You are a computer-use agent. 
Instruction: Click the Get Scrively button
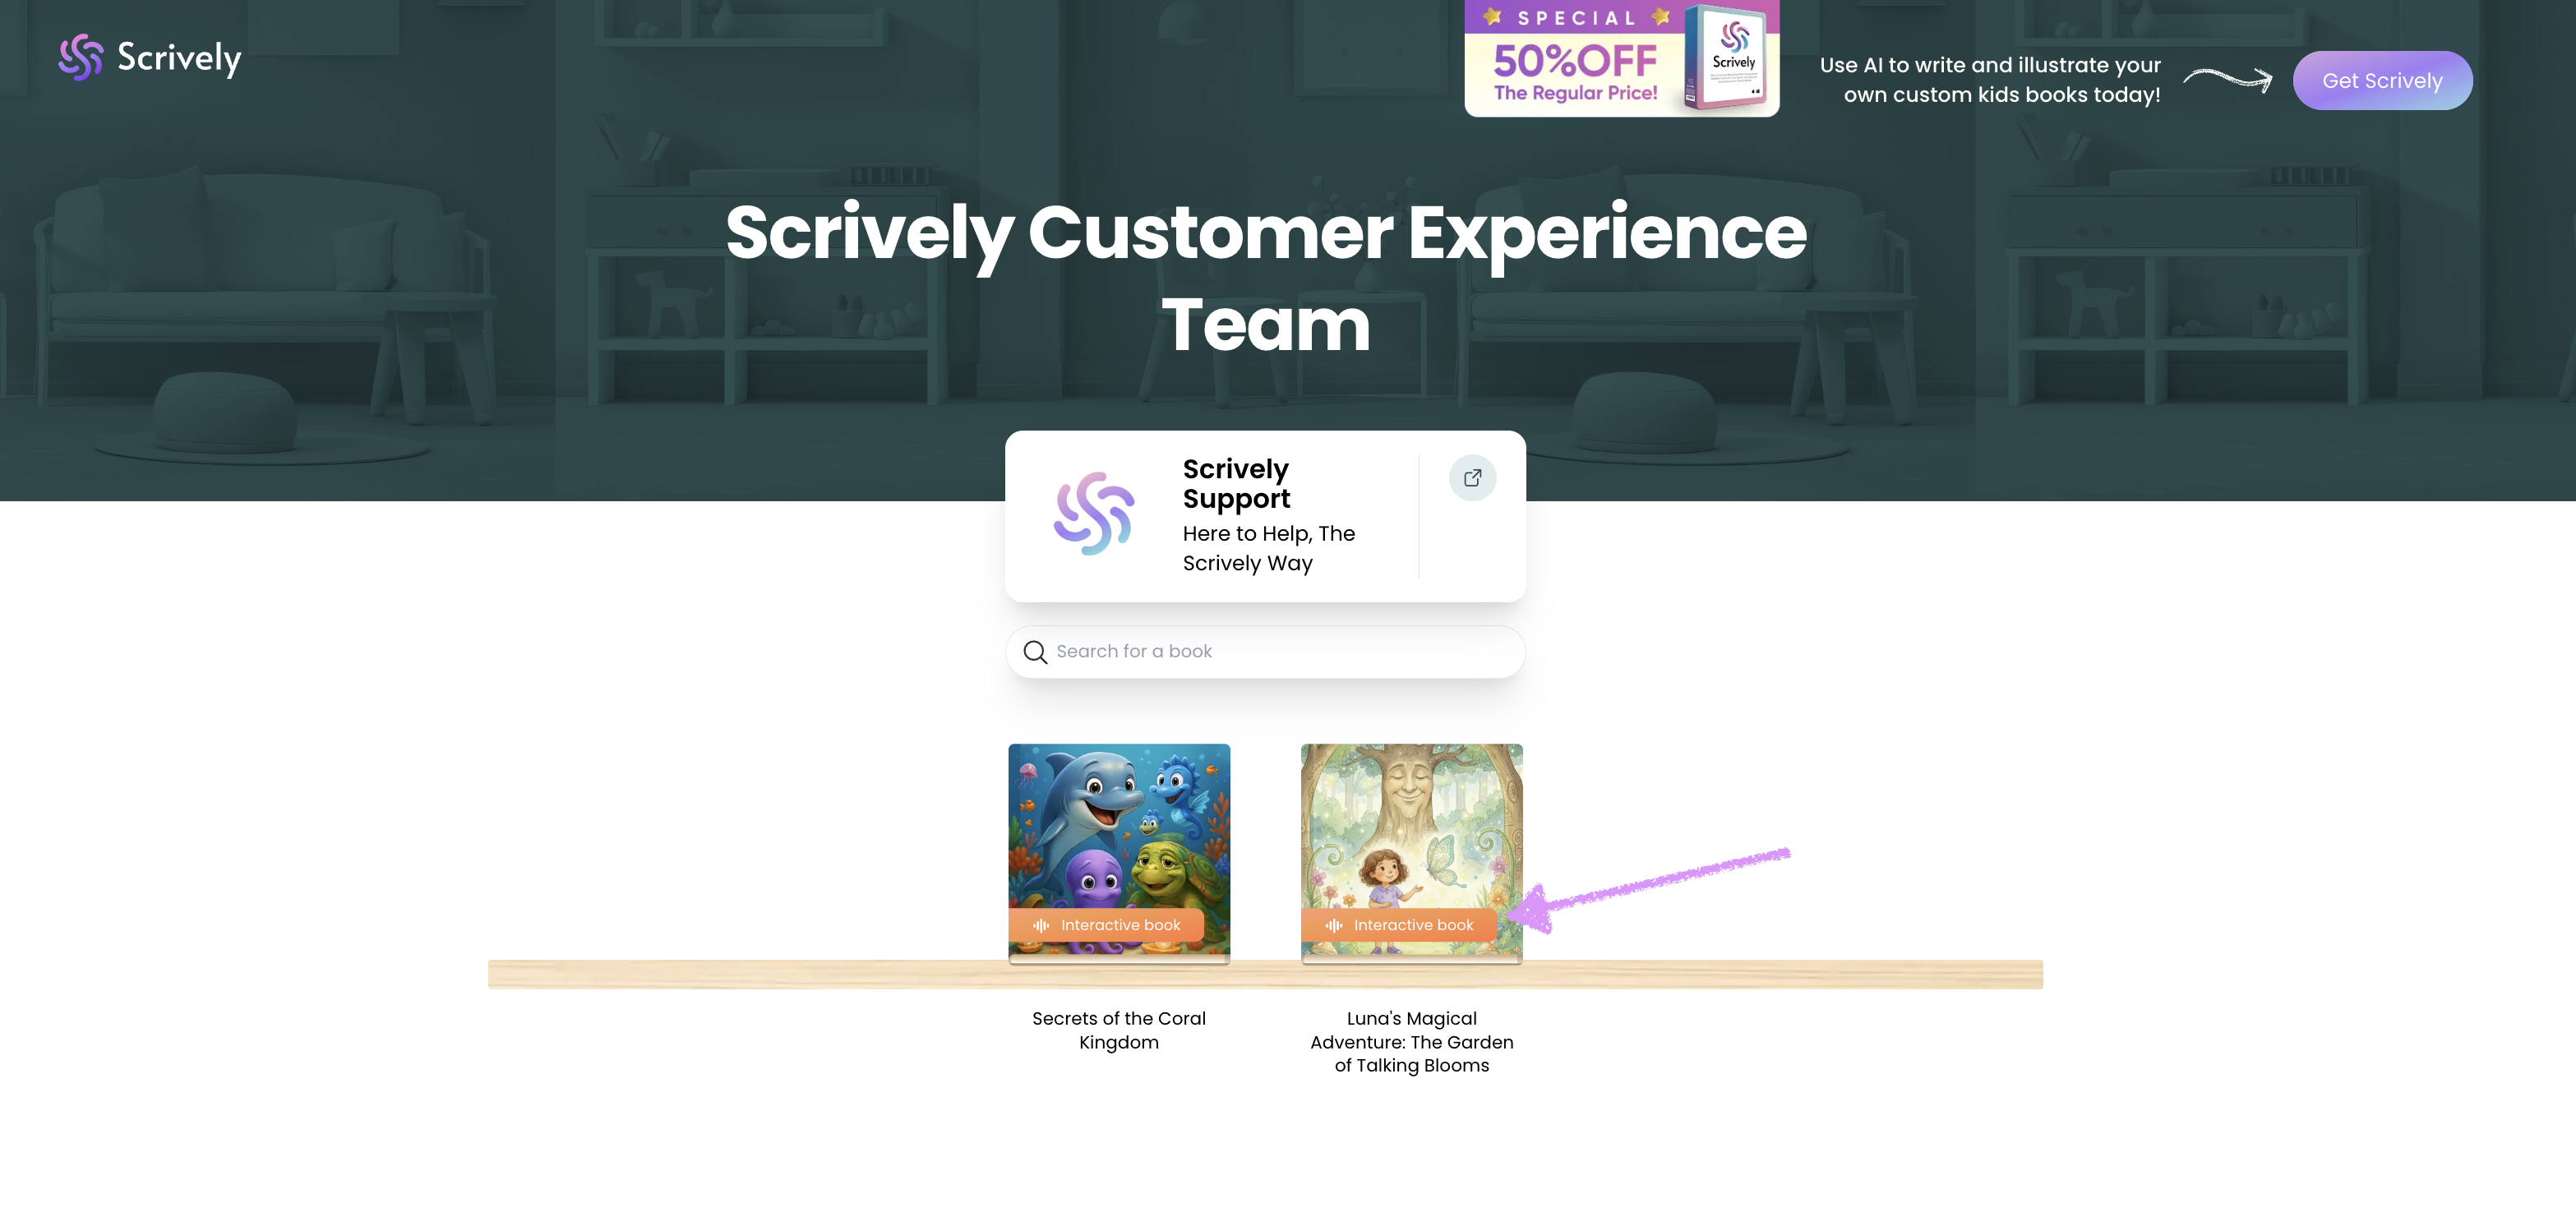[2382, 81]
